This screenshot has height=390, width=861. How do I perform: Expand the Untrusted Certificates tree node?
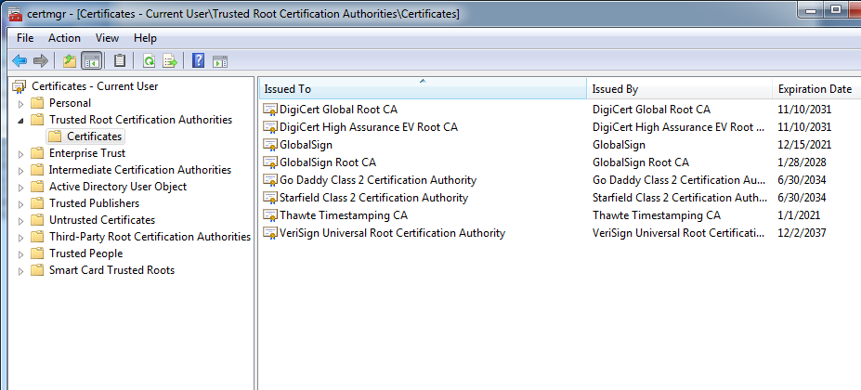point(20,220)
